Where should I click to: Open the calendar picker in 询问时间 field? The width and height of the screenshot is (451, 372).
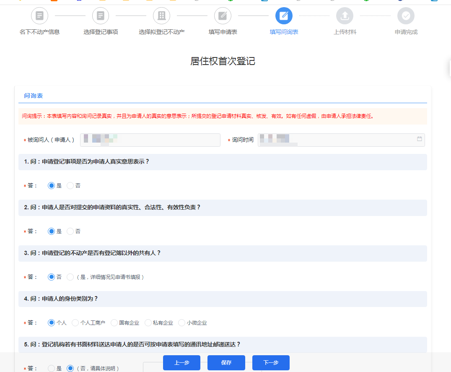tap(419, 140)
